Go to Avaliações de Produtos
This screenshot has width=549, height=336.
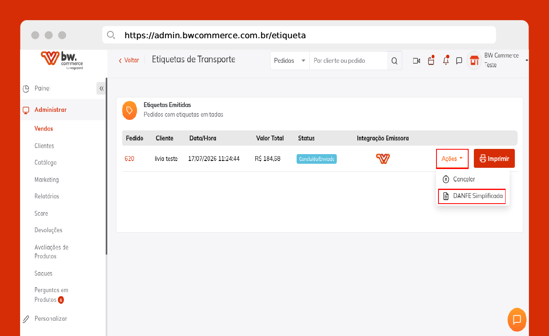tap(51, 252)
